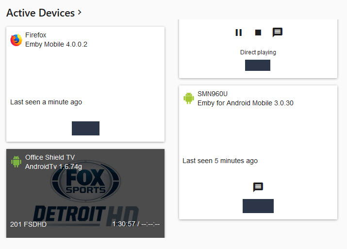Select the SMN960U device name
The height and width of the screenshot is (249, 347).
pos(213,94)
